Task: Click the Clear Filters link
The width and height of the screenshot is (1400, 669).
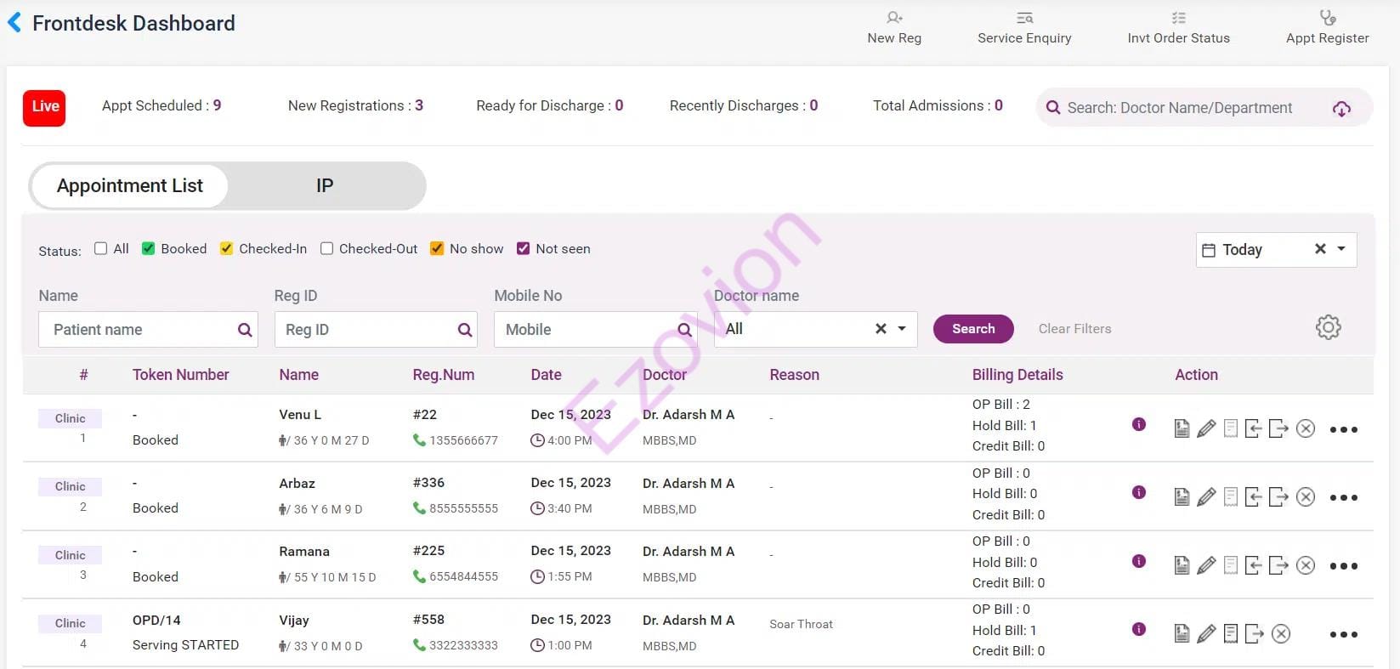Action: click(x=1074, y=329)
